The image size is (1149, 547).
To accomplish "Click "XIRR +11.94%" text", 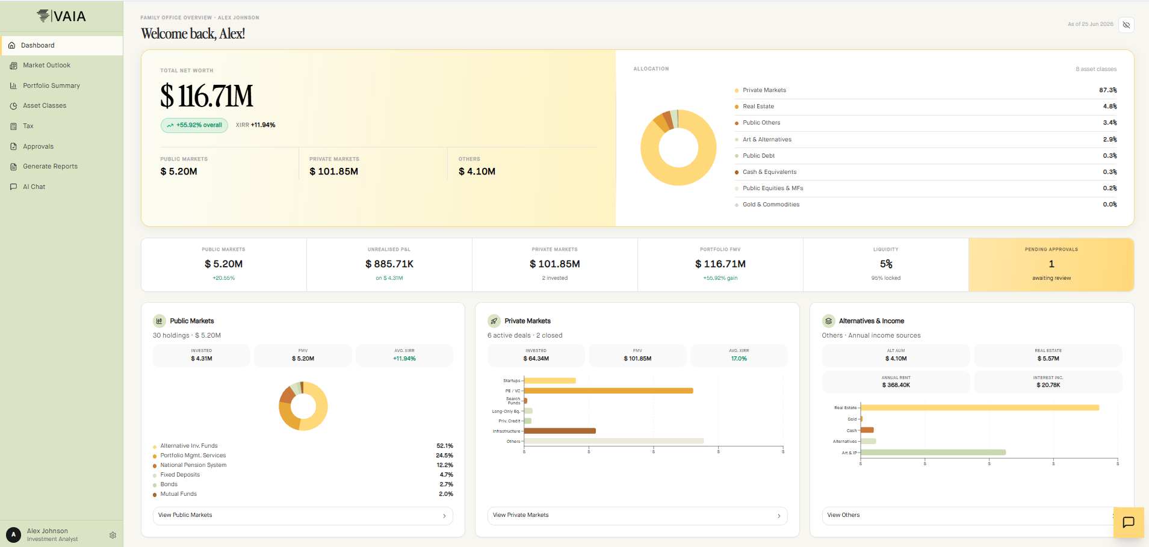I will click(255, 125).
